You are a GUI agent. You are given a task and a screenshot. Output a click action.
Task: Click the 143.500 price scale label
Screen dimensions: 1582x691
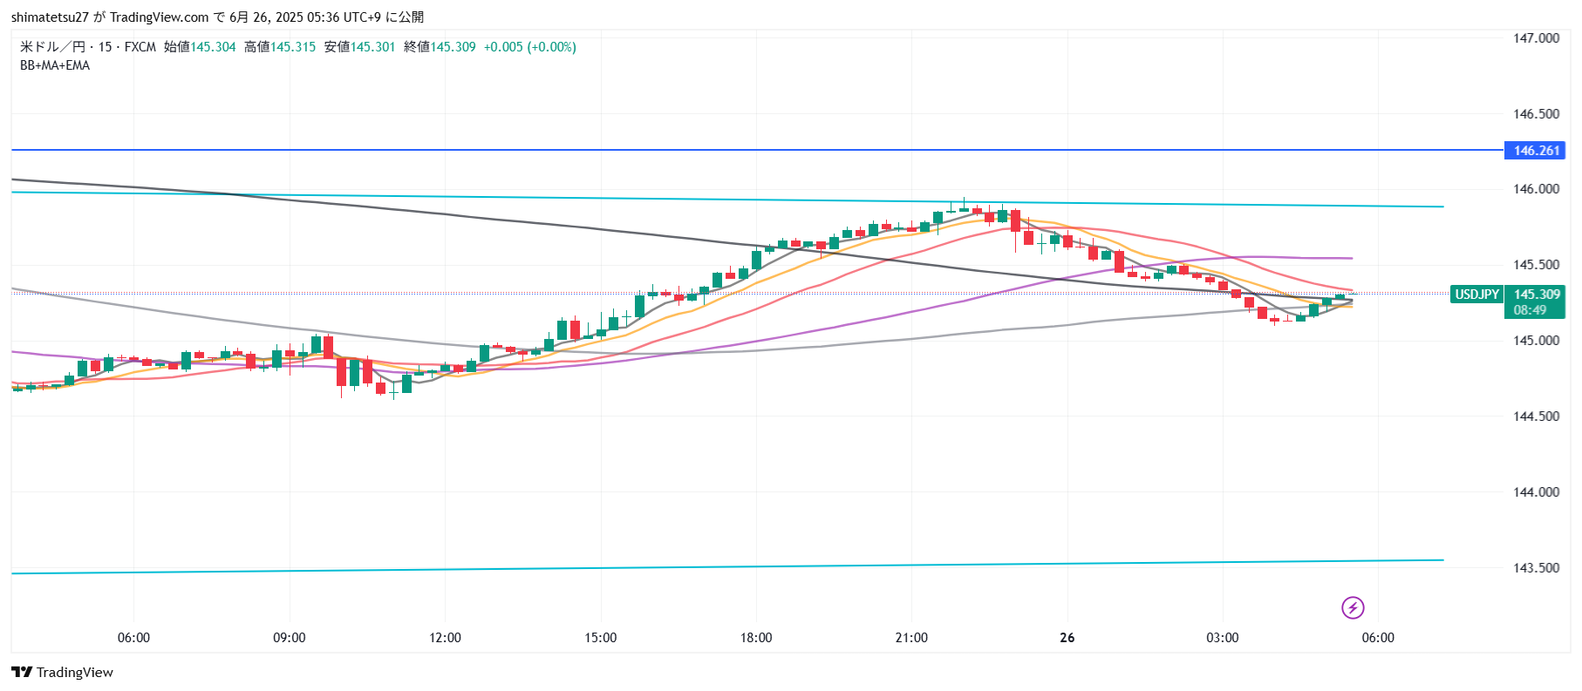(x=1536, y=568)
